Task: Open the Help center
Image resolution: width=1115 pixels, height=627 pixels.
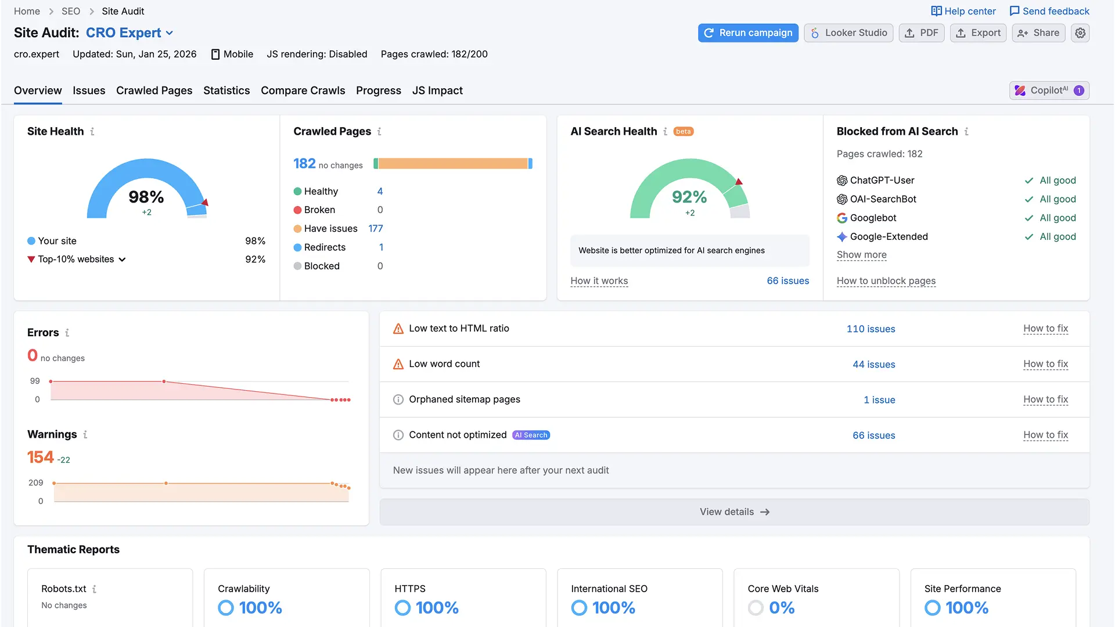Action: coord(962,11)
